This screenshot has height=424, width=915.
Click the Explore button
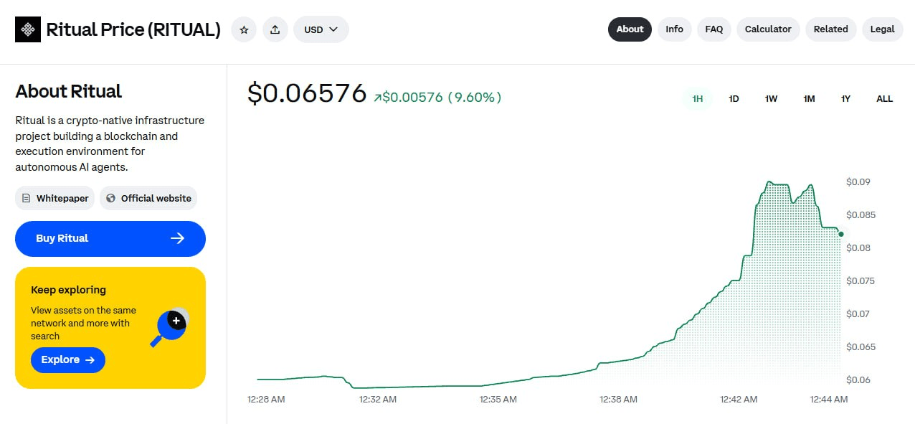point(68,359)
